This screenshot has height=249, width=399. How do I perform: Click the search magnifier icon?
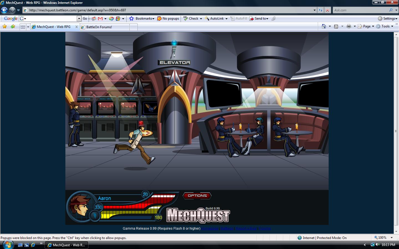click(x=391, y=10)
